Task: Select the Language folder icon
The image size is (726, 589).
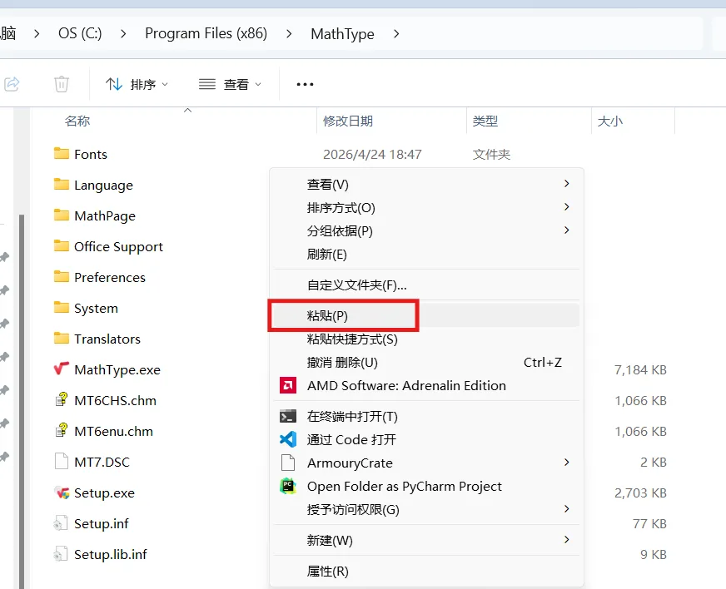Action: coord(61,184)
